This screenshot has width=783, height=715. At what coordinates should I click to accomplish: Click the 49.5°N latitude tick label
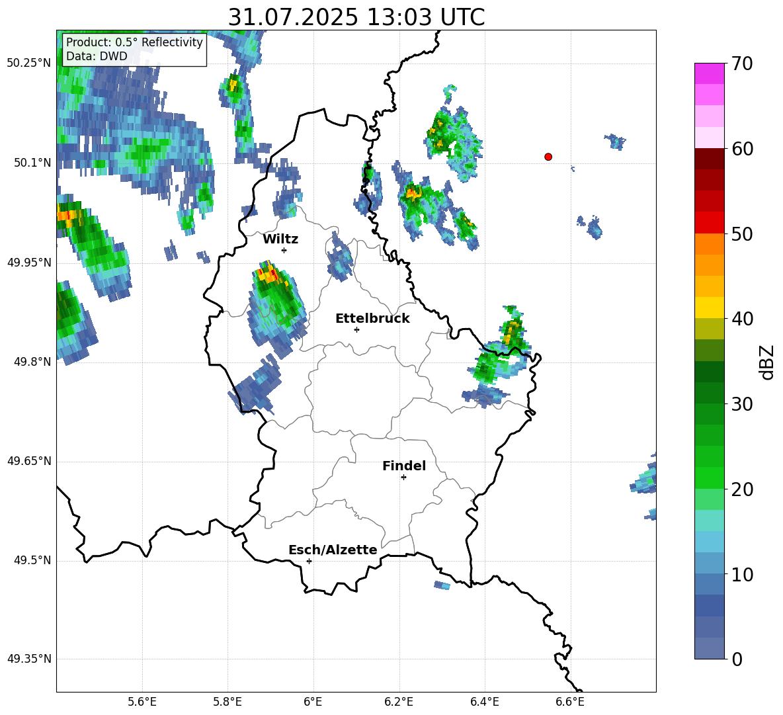tap(32, 560)
